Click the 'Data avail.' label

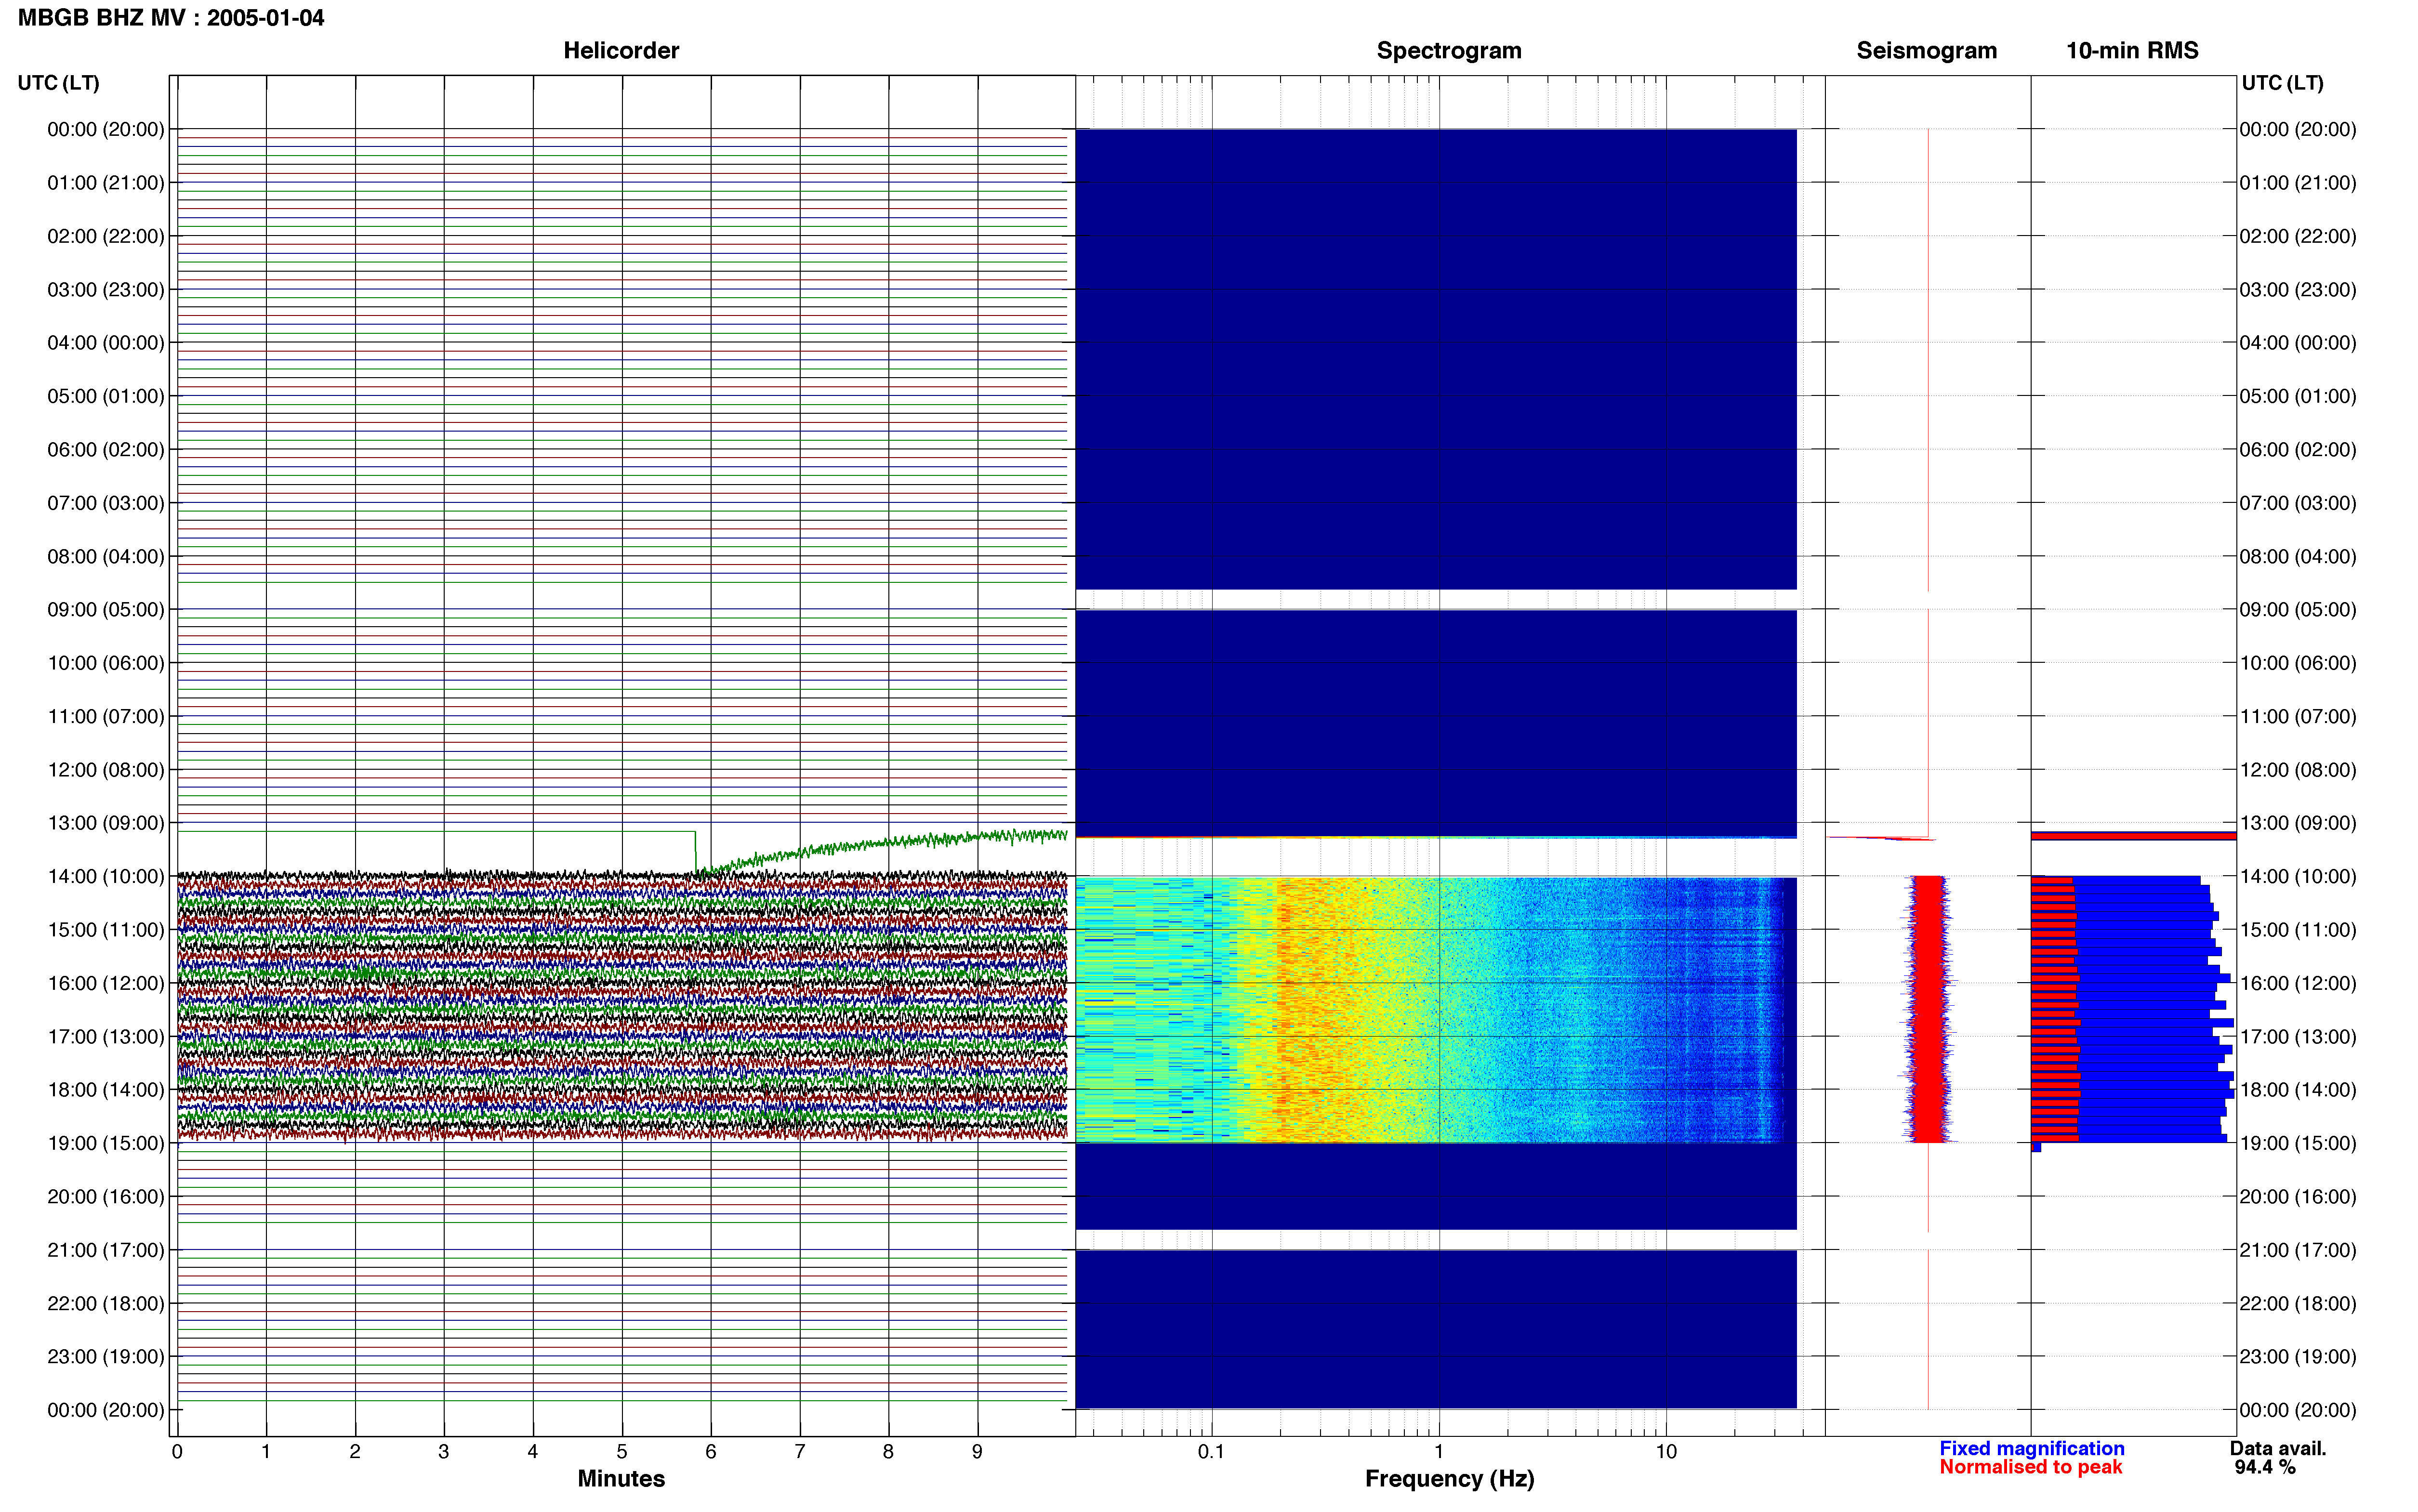2278,1448
